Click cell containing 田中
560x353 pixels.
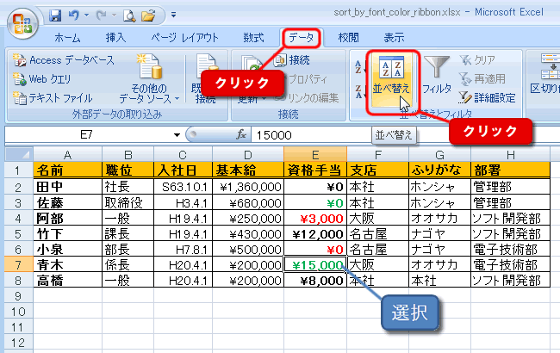(x=67, y=186)
